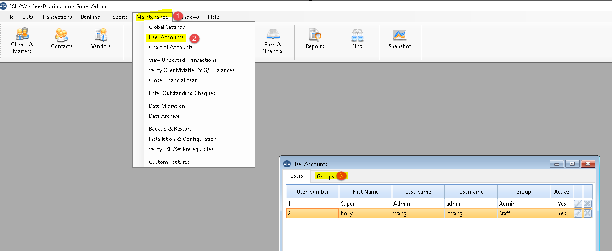Open the Snapshot chart icon
The image size is (612, 251).
(399, 39)
